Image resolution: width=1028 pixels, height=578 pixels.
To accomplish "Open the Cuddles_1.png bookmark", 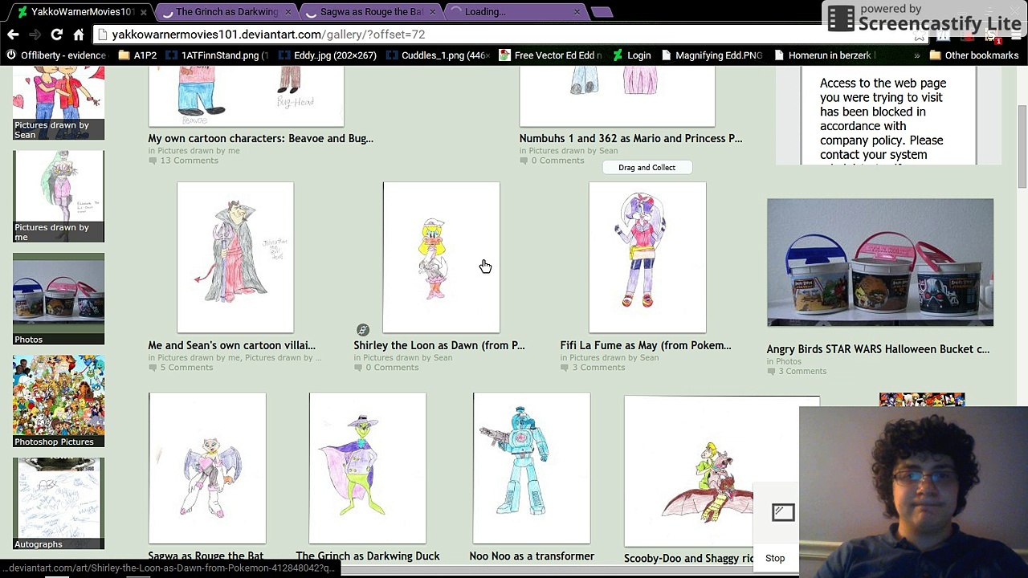I will [x=438, y=55].
